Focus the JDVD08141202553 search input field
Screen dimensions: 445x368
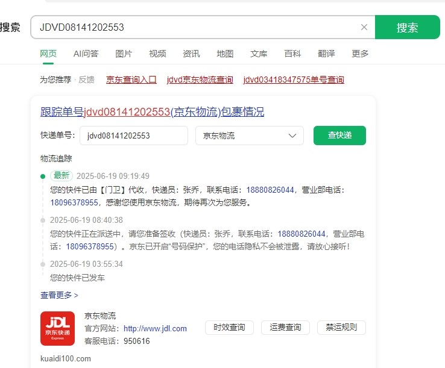click(x=203, y=27)
